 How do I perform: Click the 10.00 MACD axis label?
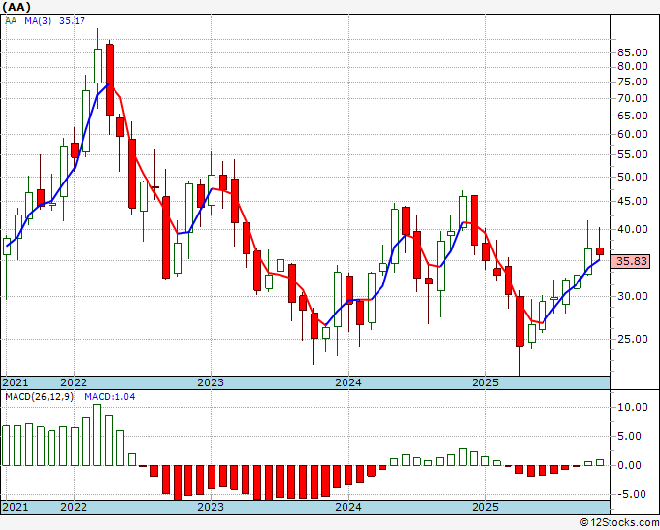[633, 407]
